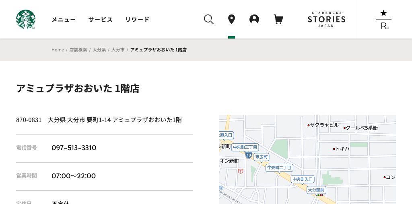The width and height of the screenshot is (412, 204).
Task: Click phone number 097-513-3310
Action: click(x=74, y=148)
